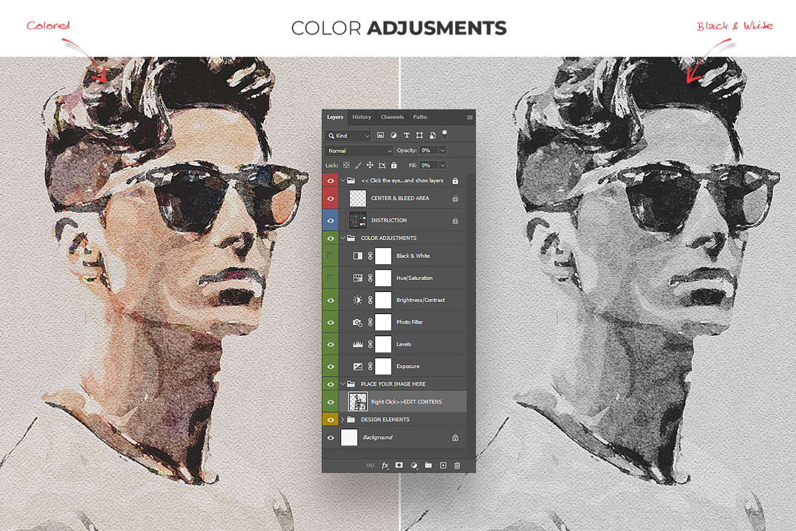796x531 pixels.
Task: Click the lock all padlock icon
Action: click(x=394, y=165)
